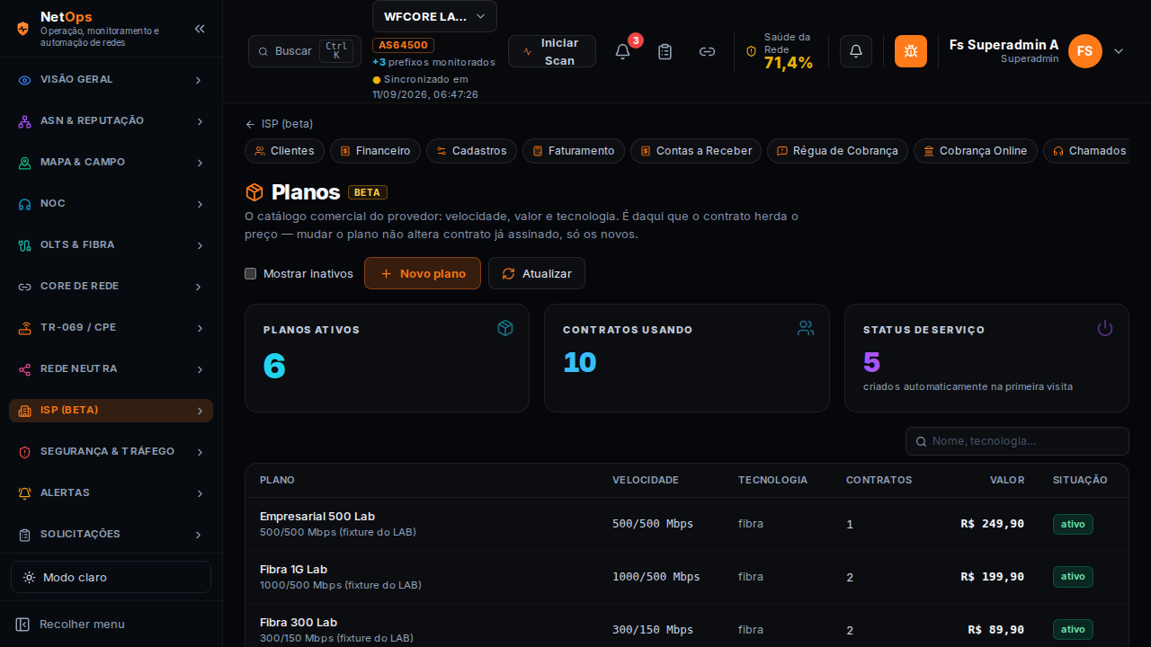Click Atualizar button
This screenshot has width=1151, height=647.
tap(537, 273)
